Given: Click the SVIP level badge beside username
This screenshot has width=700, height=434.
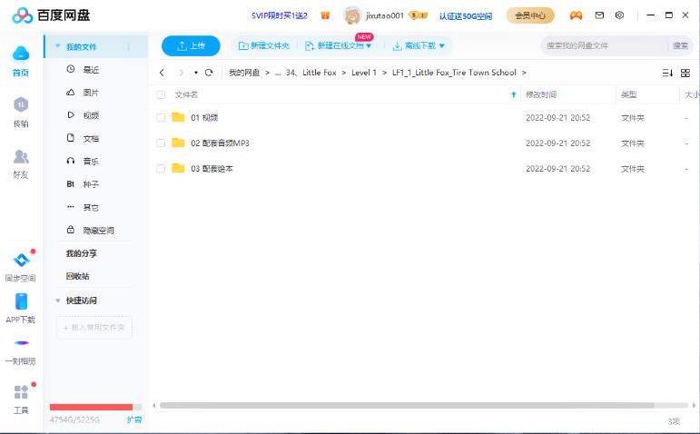Looking at the screenshot, I should [419, 15].
